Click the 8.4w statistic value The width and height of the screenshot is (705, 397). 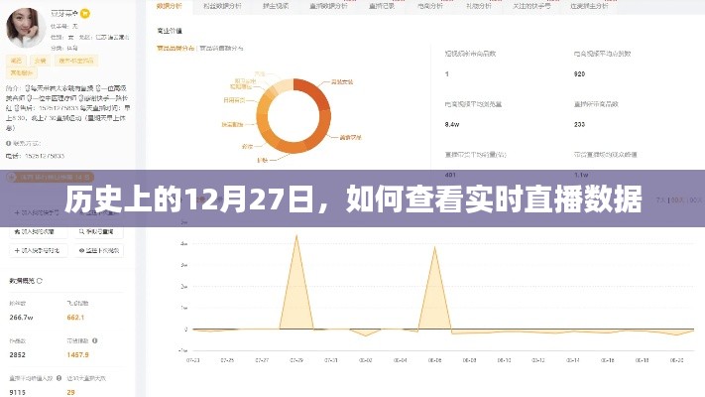coord(452,124)
